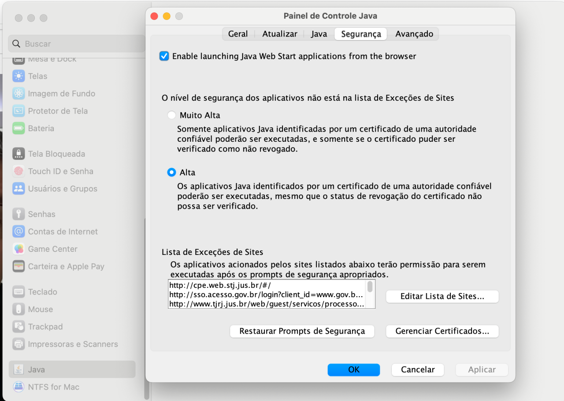The height and width of the screenshot is (401, 564).
Task: Click Restaurar Prompts de Segurança button
Action: 302,331
